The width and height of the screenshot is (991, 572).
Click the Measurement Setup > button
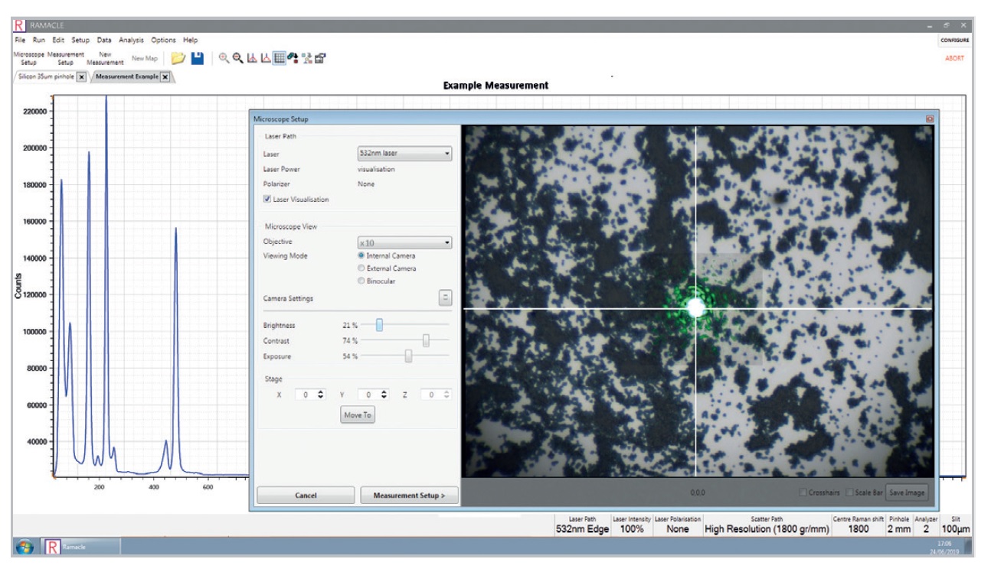click(409, 496)
